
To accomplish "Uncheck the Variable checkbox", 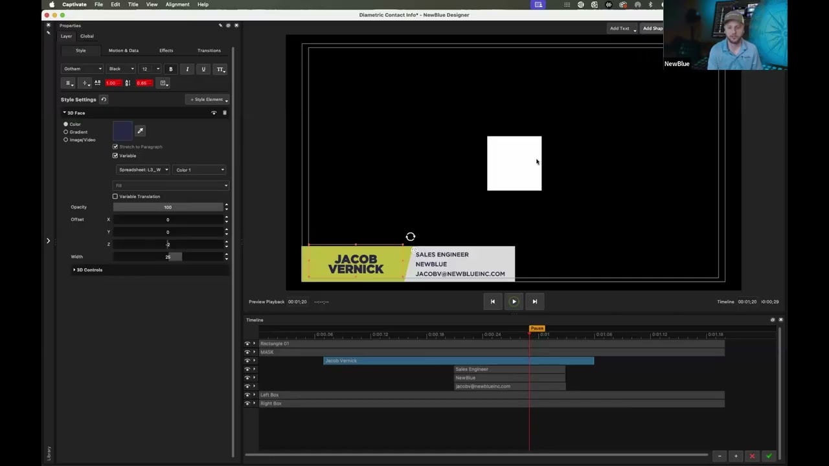I will coord(115,155).
